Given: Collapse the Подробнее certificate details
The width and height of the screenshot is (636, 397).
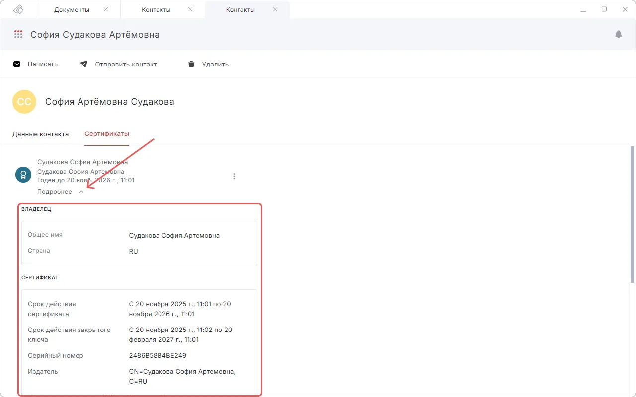Looking at the screenshot, I should pyautogui.click(x=81, y=192).
